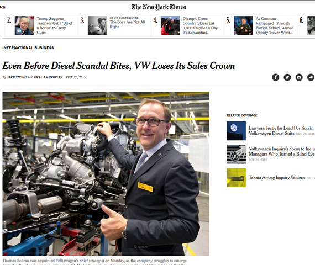Go to The New York Times homepage logo

159,7
